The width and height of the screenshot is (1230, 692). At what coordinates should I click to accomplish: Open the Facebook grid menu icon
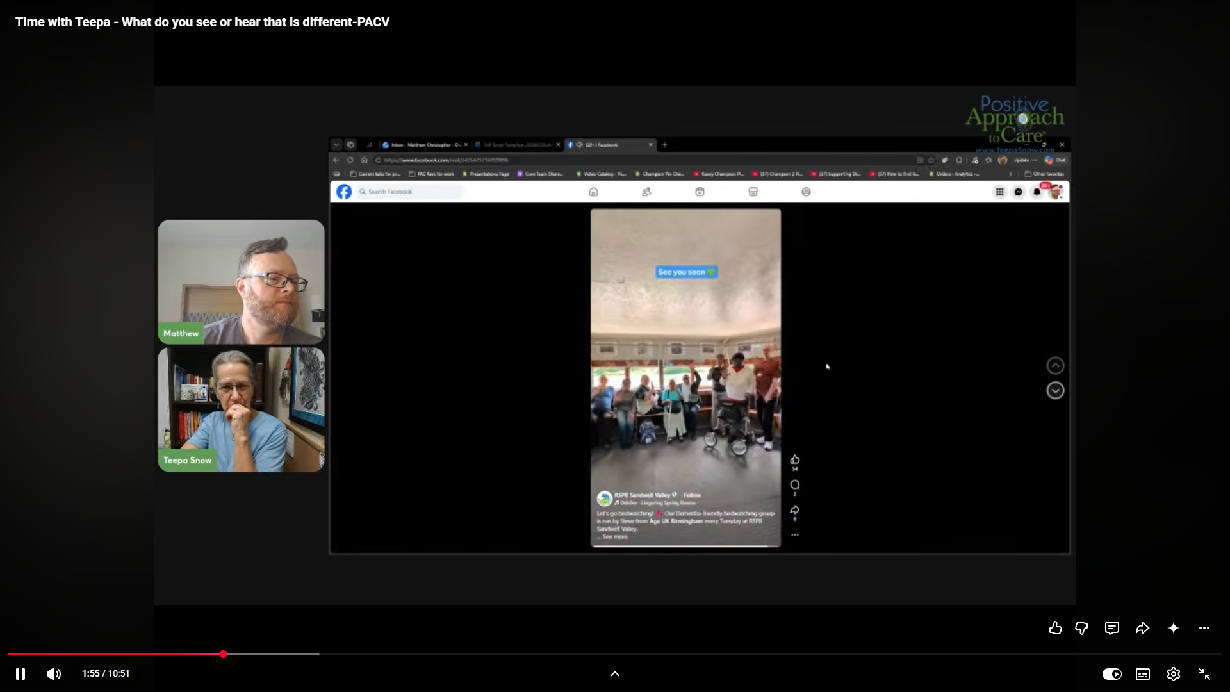(999, 192)
